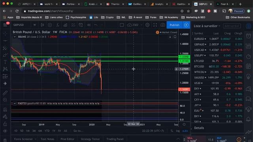Start bar replay mode
The height and width of the screenshot is (142, 253).
point(89,25)
